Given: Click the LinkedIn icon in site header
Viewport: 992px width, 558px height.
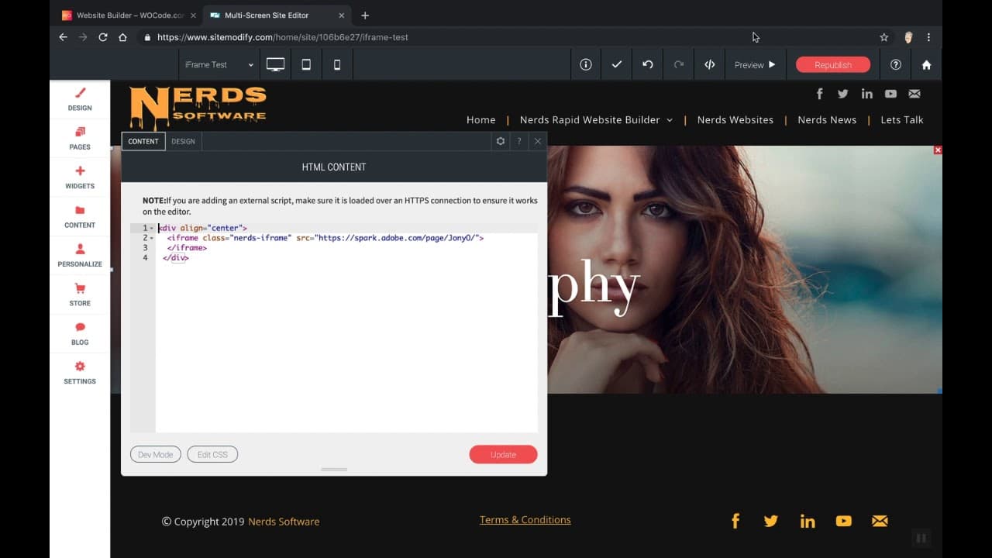Looking at the screenshot, I should pyautogui.click(x=866, y=94).
